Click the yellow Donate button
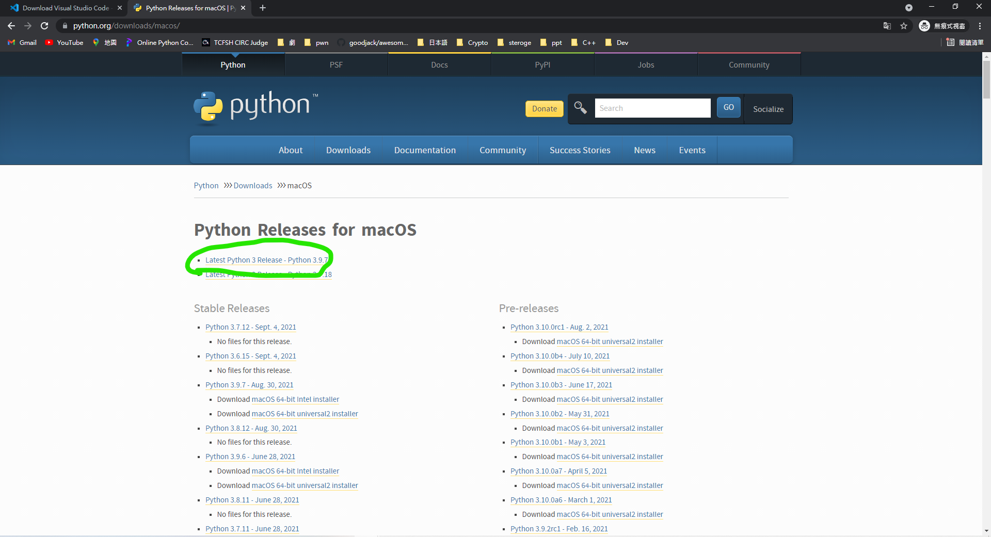The image size is (991, 537). (545, 108)
